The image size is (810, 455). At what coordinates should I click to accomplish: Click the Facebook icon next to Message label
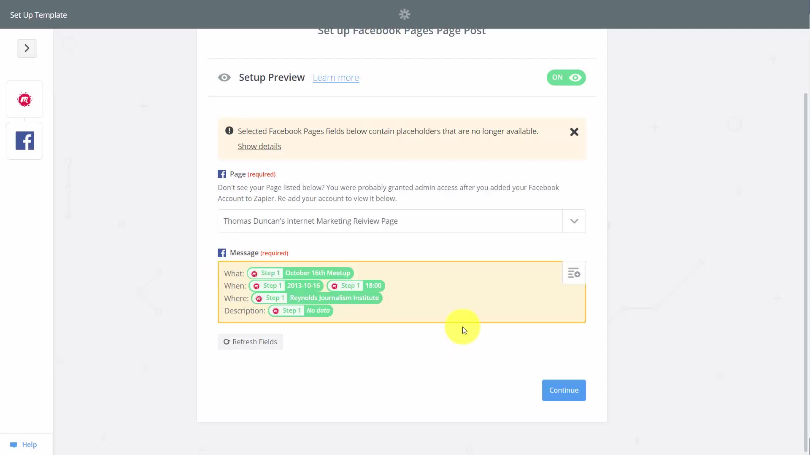point(222,253)
